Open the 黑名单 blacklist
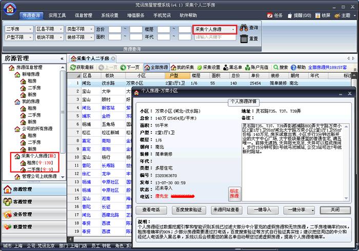Image resolution: width=359 pixels, height=251 pixels. coord(232,67)
